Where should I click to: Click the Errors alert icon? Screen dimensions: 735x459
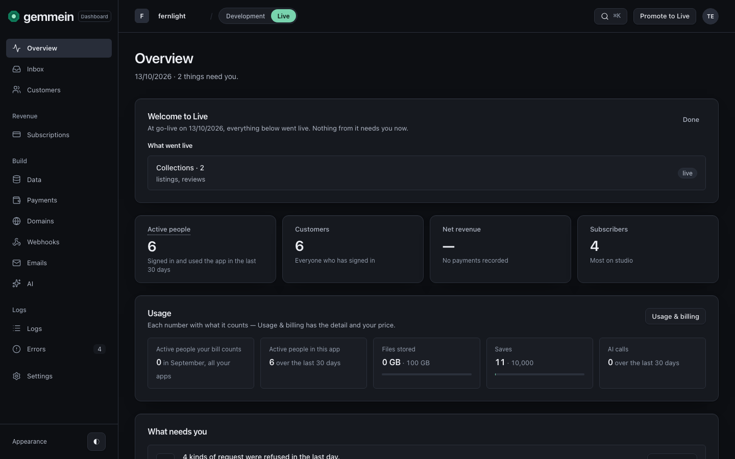tap(17, 349)
